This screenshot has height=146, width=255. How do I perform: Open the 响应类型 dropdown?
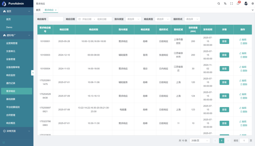coord(163,19)
